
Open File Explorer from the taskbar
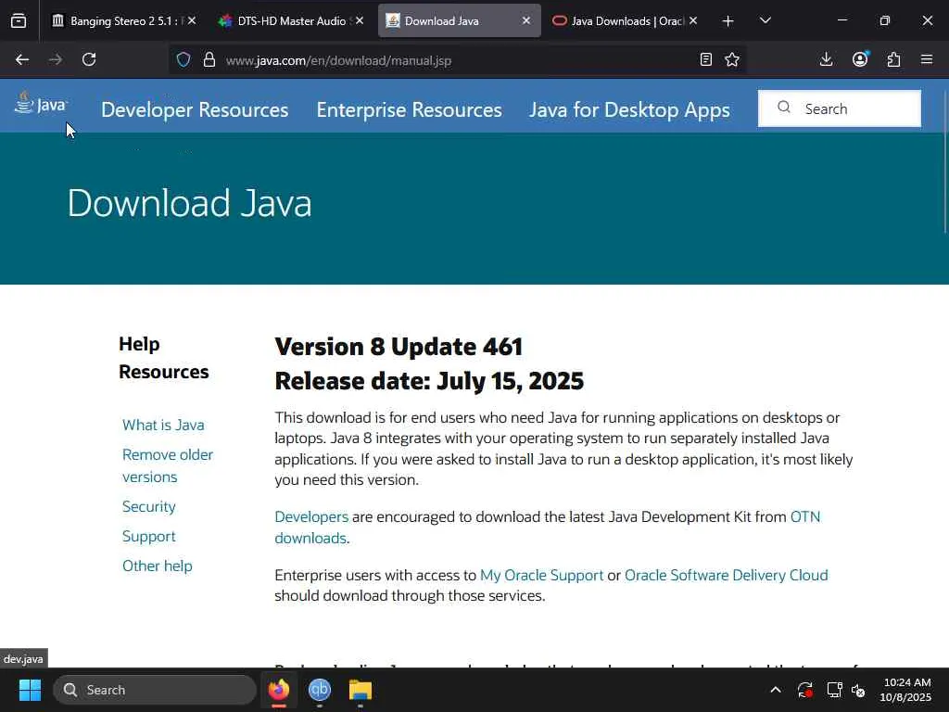point(361,690)
